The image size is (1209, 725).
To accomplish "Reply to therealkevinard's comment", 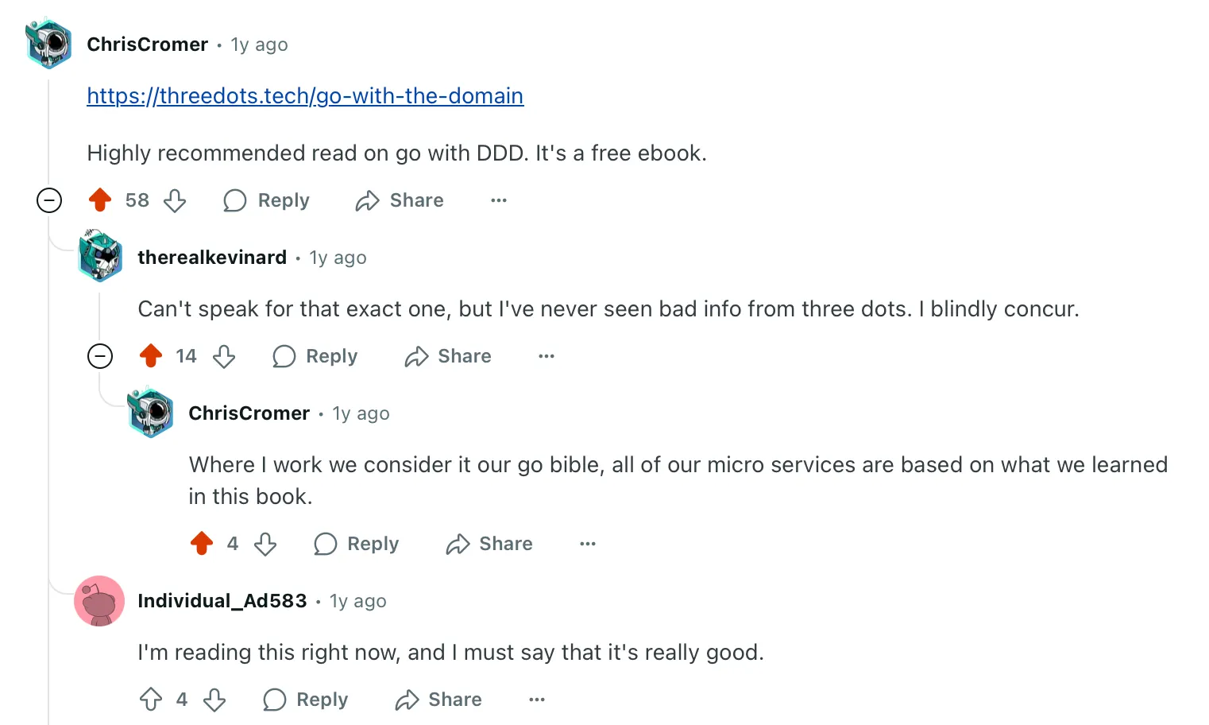I will point(315,356).
